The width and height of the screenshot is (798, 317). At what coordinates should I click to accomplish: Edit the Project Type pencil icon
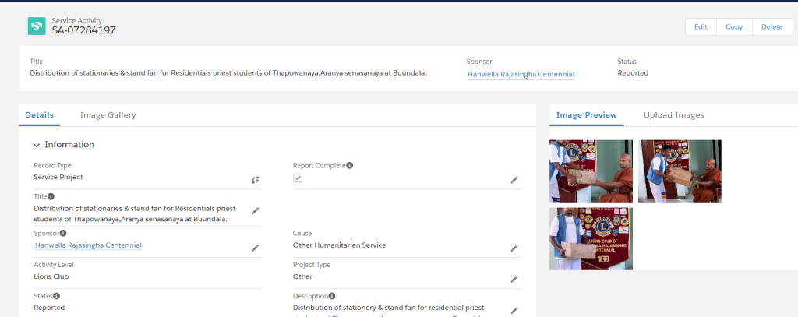pyautogui.click(x=514, y=279)
